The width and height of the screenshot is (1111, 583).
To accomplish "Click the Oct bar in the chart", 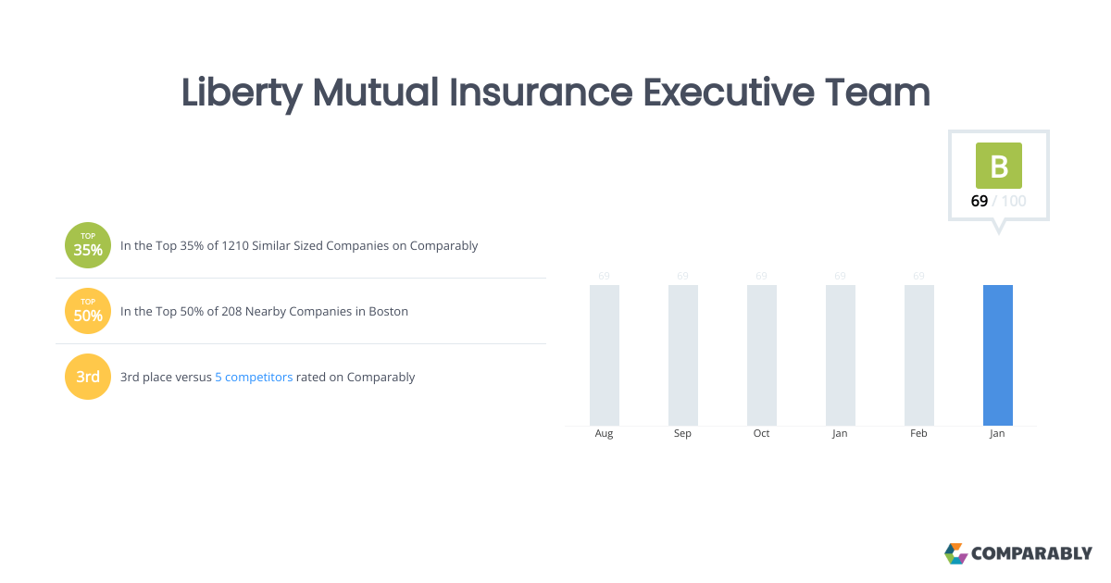I will coord(761,354).
